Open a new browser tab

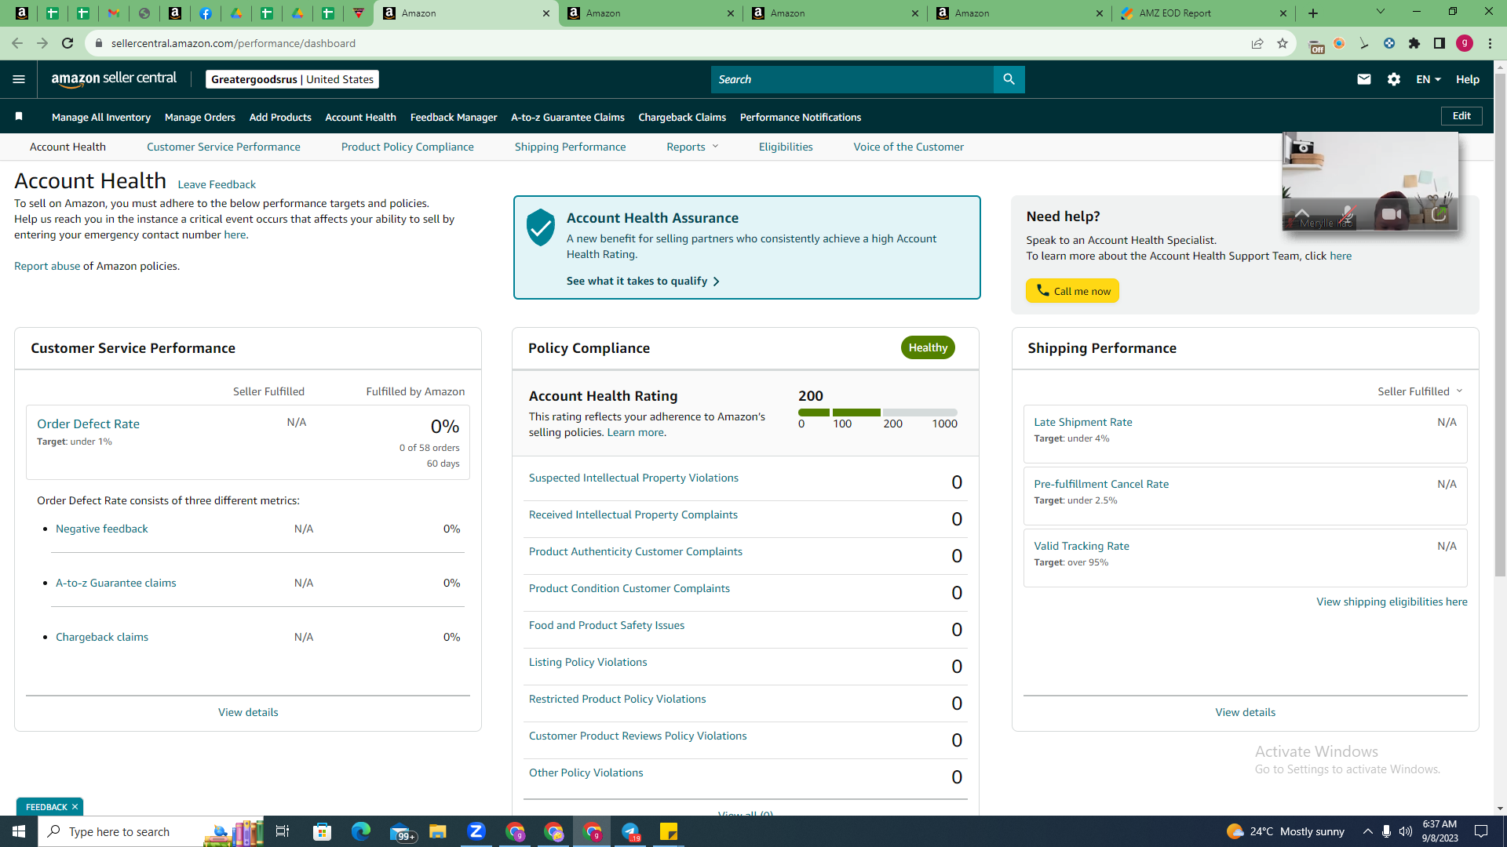click(1313, 13)
